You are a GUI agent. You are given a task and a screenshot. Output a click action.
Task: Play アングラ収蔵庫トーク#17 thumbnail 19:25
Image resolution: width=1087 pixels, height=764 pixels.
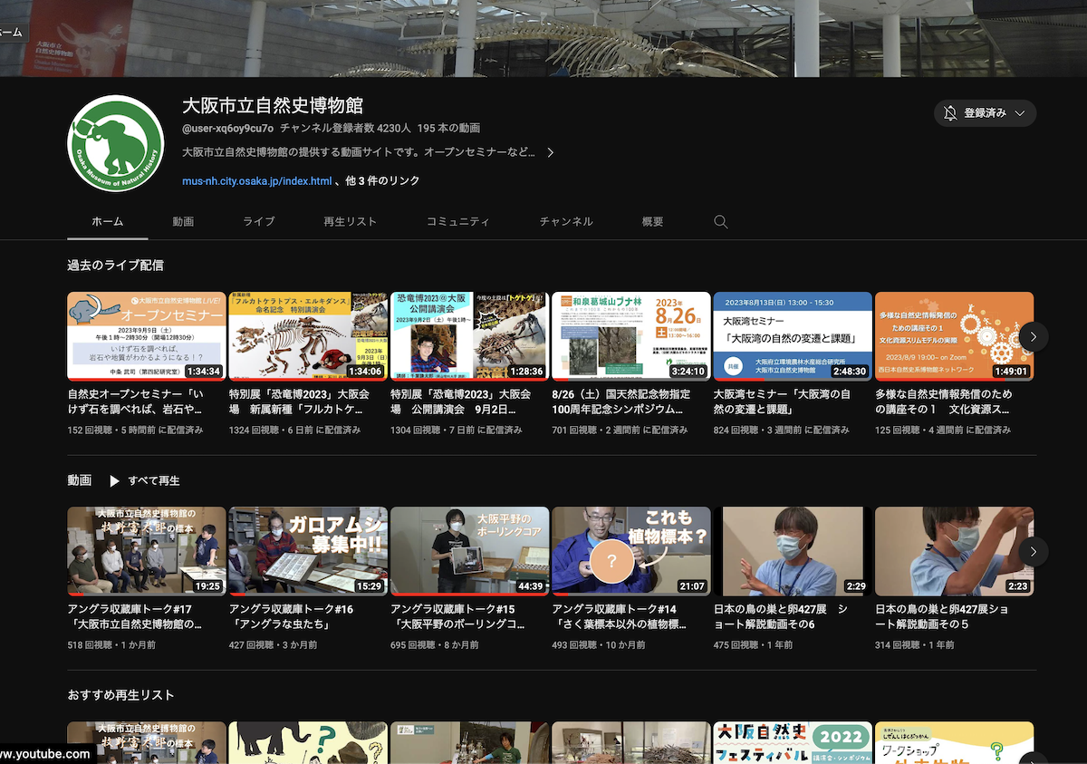(x=147, y=551)
